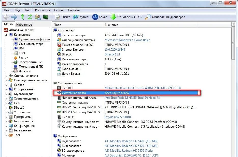
Task: Click Обновления BIOS toolbar button
Action: click(126, 17)
